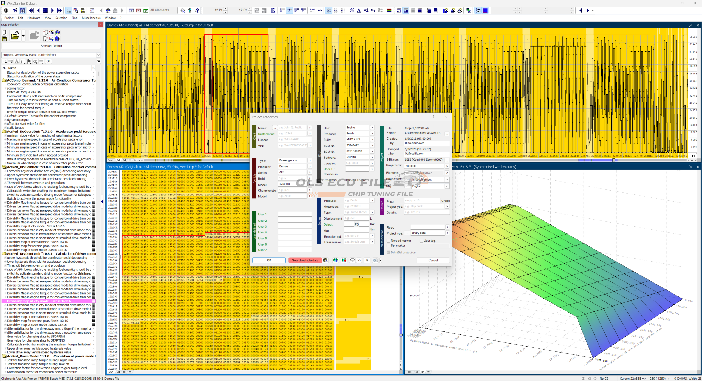
Task: Click the blue puzzle piece plugin icon
Action: click(57, 39)
